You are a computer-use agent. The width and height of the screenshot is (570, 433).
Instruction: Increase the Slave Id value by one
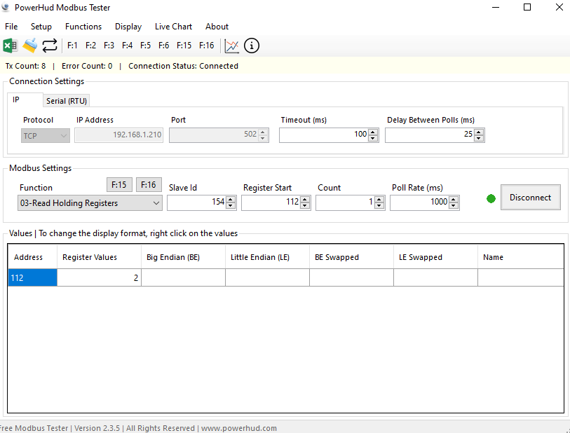pos(231,199)
